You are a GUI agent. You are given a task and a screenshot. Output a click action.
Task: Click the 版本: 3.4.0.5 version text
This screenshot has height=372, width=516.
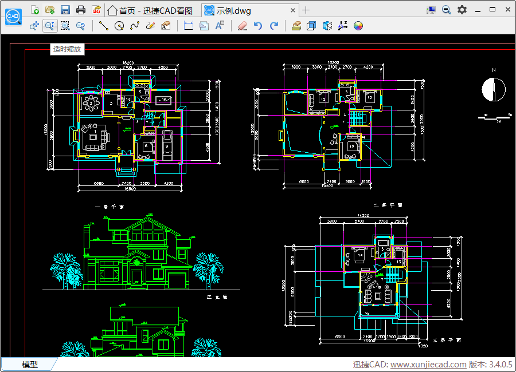pos(491,365)
